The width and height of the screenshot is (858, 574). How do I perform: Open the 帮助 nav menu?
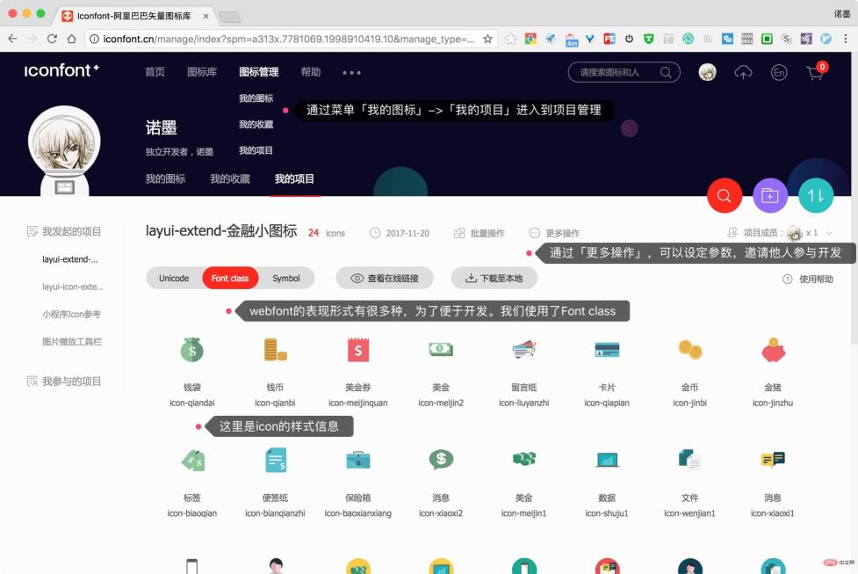(x=311, y=72)
